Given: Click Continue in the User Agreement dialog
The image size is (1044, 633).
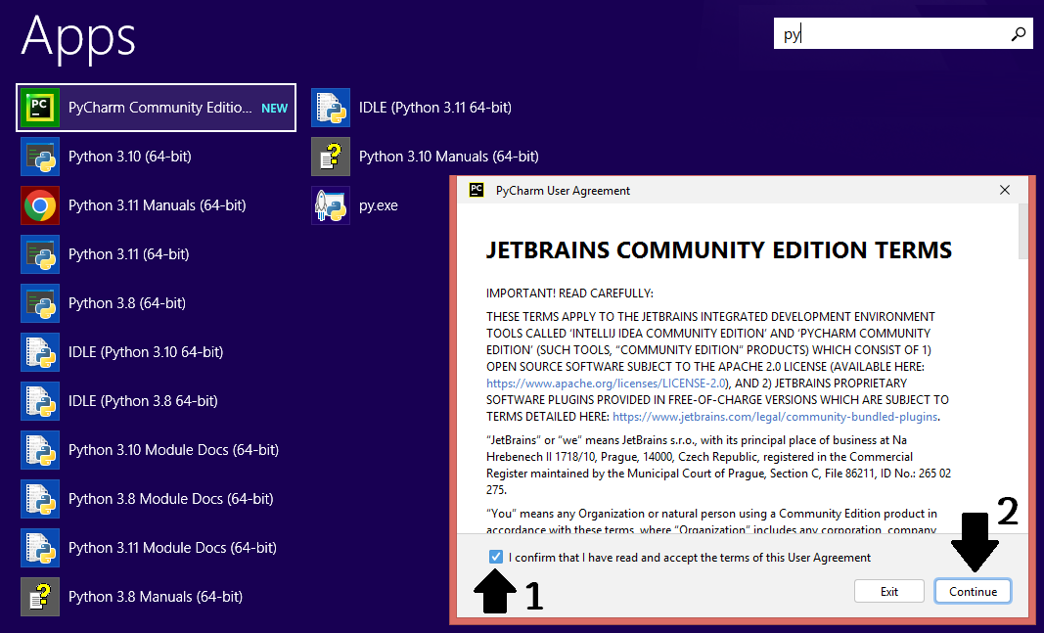Looking at the screenshot, I should [x=973, y=591].
